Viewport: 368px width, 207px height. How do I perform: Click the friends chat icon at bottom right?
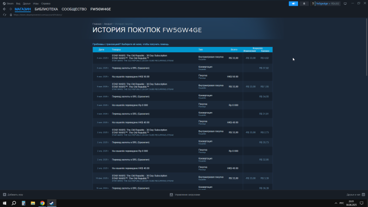363,195
